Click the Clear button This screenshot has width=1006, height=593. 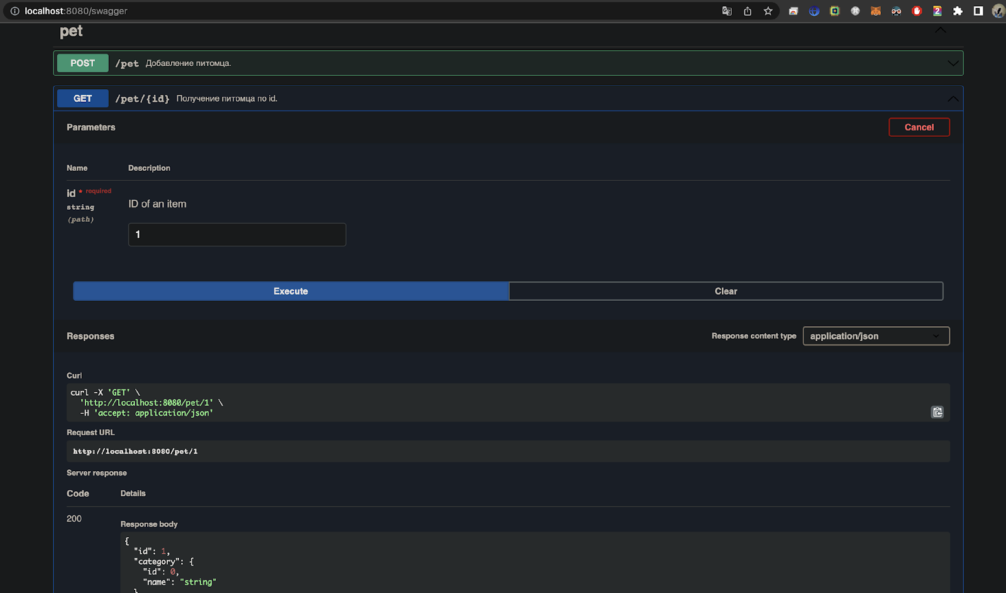[726, 291]
